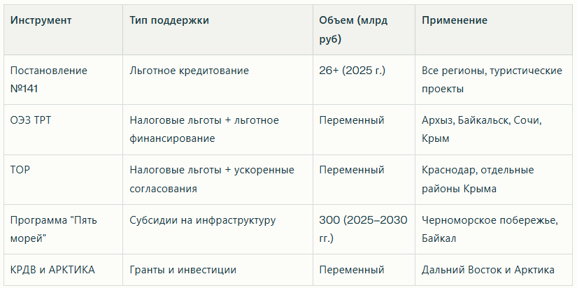Image resolution: width=577 pixels, height=288 pixels.
Task: Click 'Краснодар, отдельные районы Крыма' cell
Action: tap(478, 180)
